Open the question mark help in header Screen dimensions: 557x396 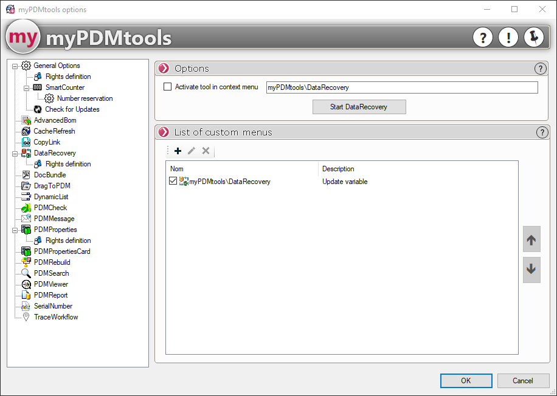(483, 38)
